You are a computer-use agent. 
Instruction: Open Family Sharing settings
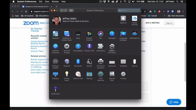(134, 20)
